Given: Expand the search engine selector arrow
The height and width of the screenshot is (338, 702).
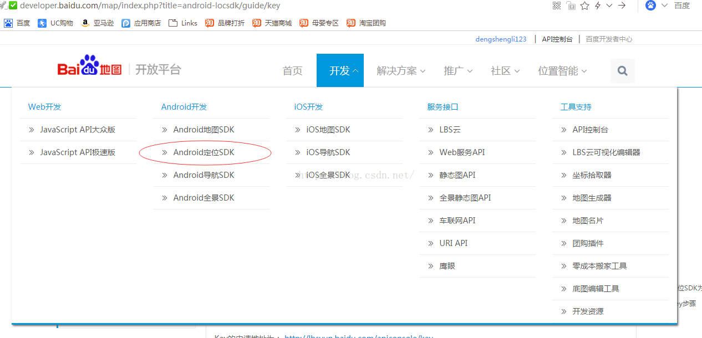Looking at the screenshot, I should 664,6.
